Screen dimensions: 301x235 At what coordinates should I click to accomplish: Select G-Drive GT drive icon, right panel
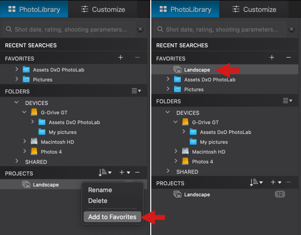click(x=185, y=122)
